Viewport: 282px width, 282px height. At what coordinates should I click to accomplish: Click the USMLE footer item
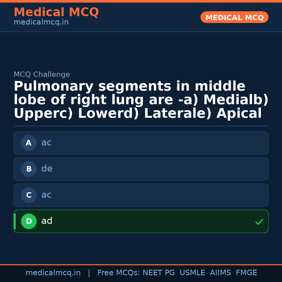(192, 273)
